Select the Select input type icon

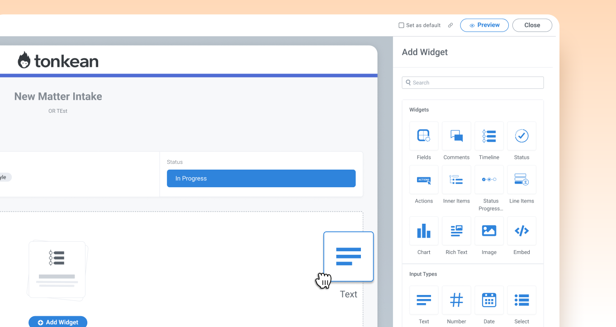(521, 300)
